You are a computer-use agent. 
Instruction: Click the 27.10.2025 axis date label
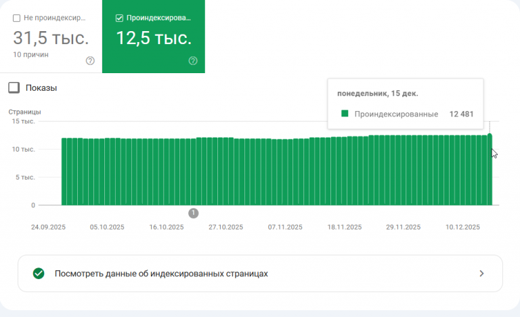(x=226, y=227)
